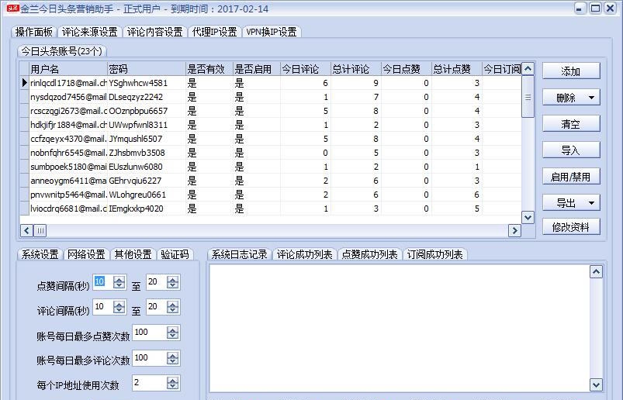Open the 导出 dropdown button

pyautogui.click(x=571, y=203)
